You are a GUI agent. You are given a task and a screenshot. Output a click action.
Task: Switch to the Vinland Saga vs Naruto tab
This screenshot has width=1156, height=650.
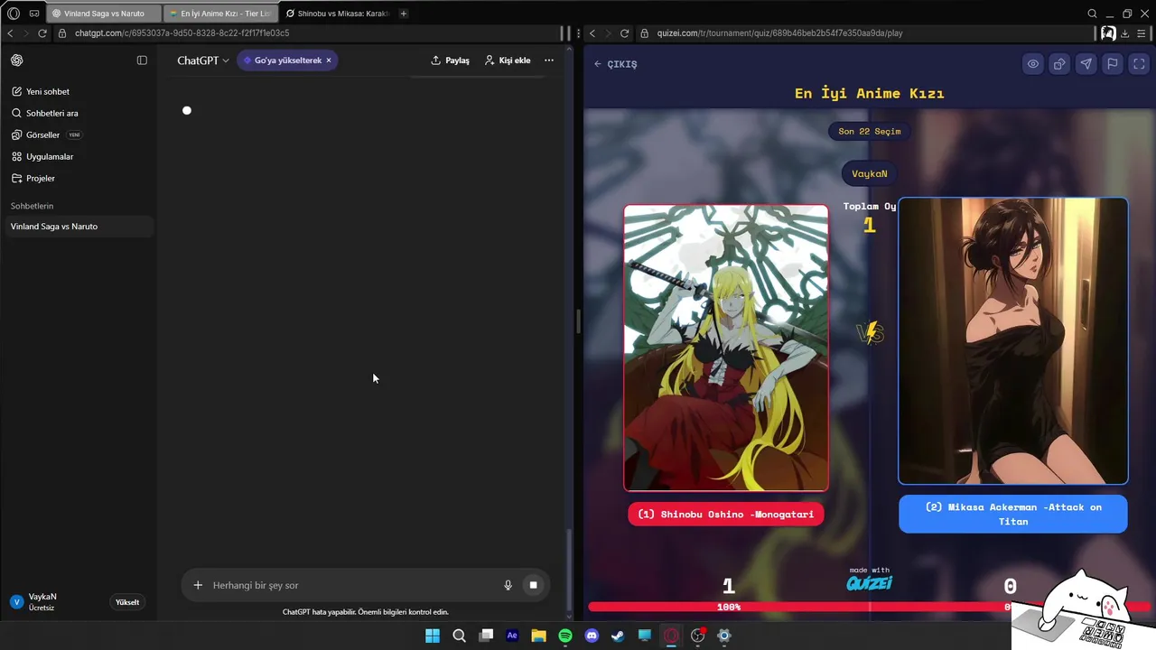point(103,14)
